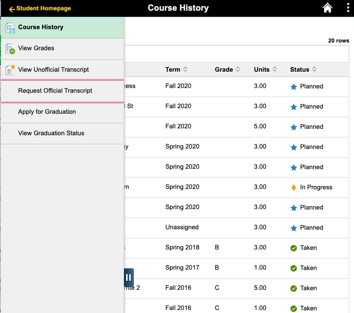Sort the table by Grade column
The height and width of the screenshot is (313, 354).
pos(227,70)
